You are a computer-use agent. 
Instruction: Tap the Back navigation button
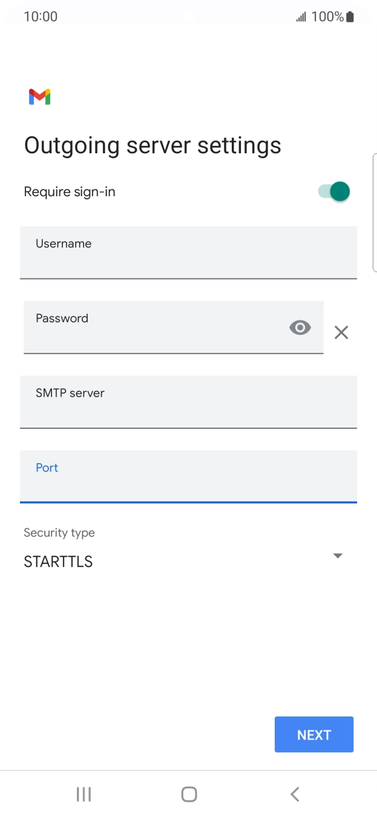[x=294, y=793]
